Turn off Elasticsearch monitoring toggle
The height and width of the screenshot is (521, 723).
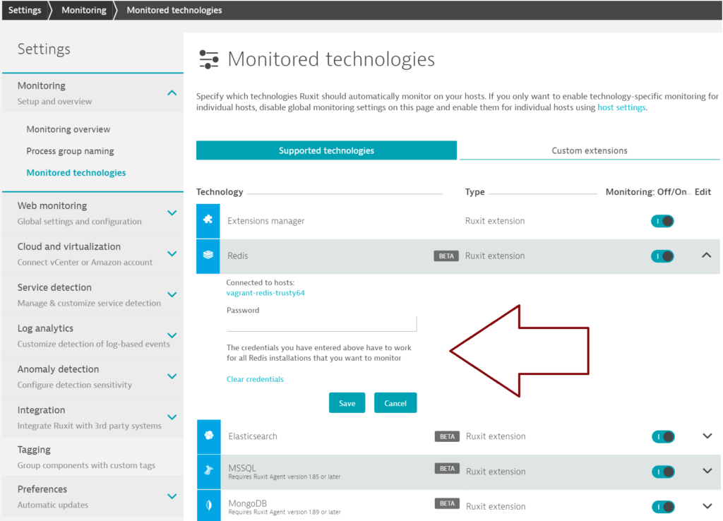[663, 436]
